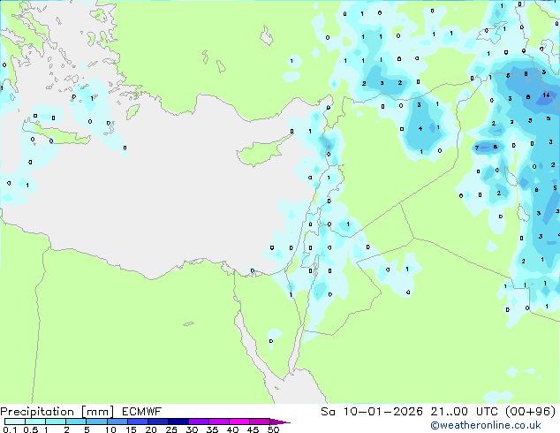Select the 5–10 mm legend color swatch

pos(96,422)
